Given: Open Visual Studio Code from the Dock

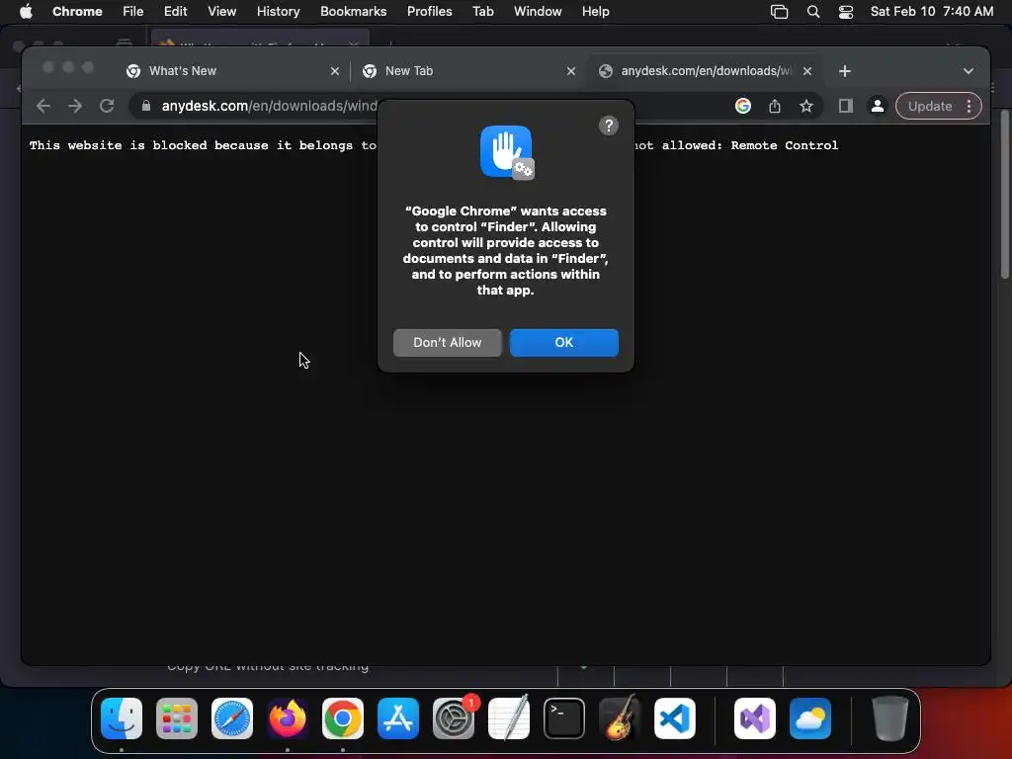Looking at the screenshot, I should pyautogui.click(x=674, y=718).
